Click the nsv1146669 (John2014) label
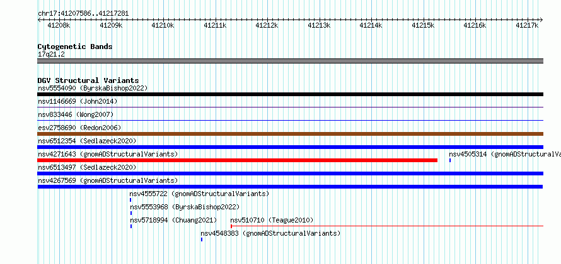 78,101
